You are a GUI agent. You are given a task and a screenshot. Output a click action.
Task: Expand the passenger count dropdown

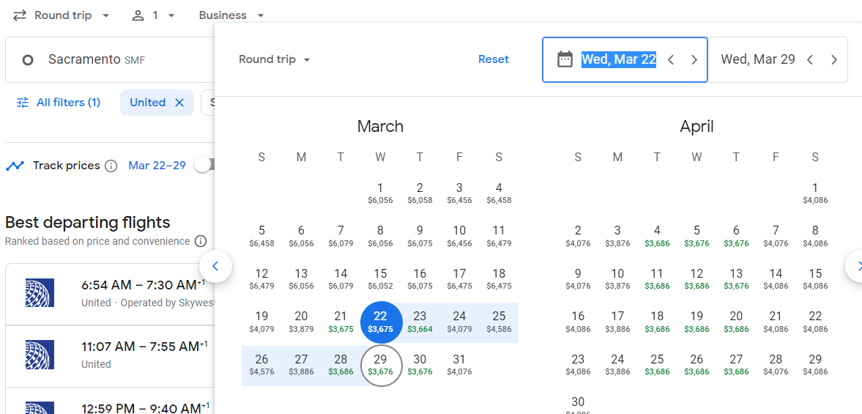click(x=154, y=15)
